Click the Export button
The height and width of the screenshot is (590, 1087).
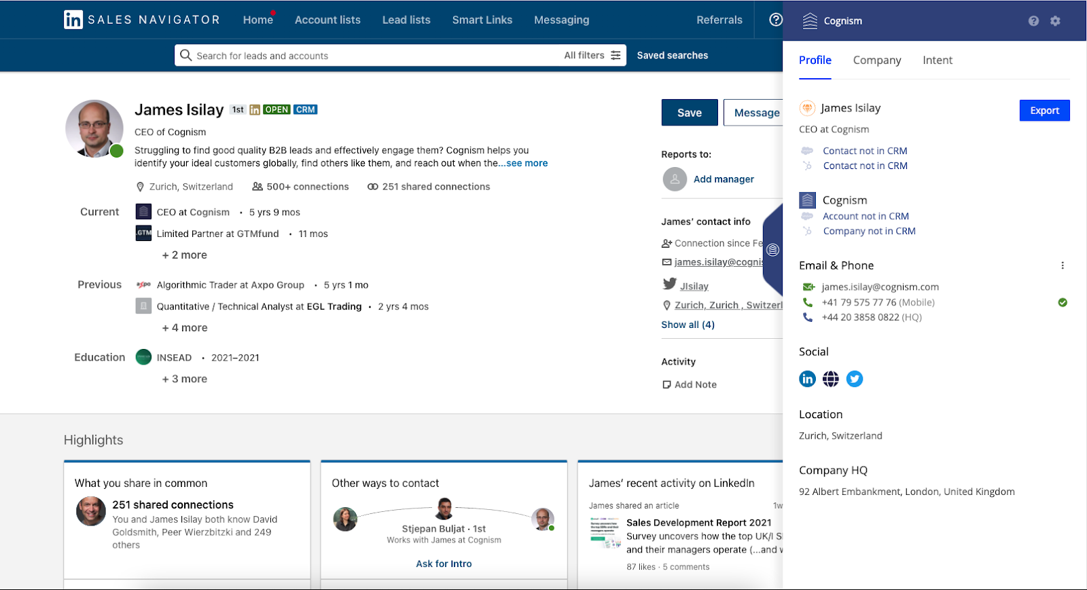tap(1045, 111)
